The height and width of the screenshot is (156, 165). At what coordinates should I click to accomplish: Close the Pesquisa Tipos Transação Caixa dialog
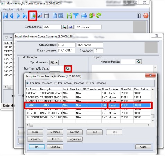tap(150, 75)
